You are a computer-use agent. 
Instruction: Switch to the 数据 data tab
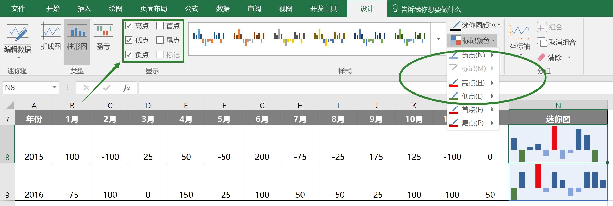[223, 9]
